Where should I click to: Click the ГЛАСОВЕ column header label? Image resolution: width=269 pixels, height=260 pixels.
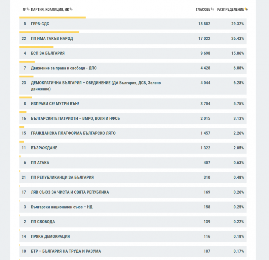tap(203, 9)
